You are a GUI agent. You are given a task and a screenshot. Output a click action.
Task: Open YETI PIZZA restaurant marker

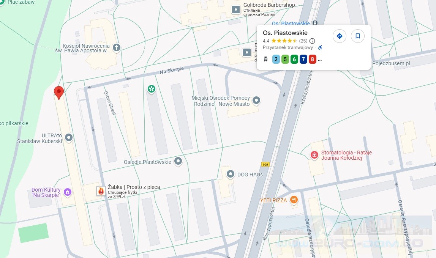[x=294, y=200]
